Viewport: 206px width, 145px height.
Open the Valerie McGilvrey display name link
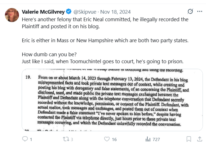(x=43, y=12)
